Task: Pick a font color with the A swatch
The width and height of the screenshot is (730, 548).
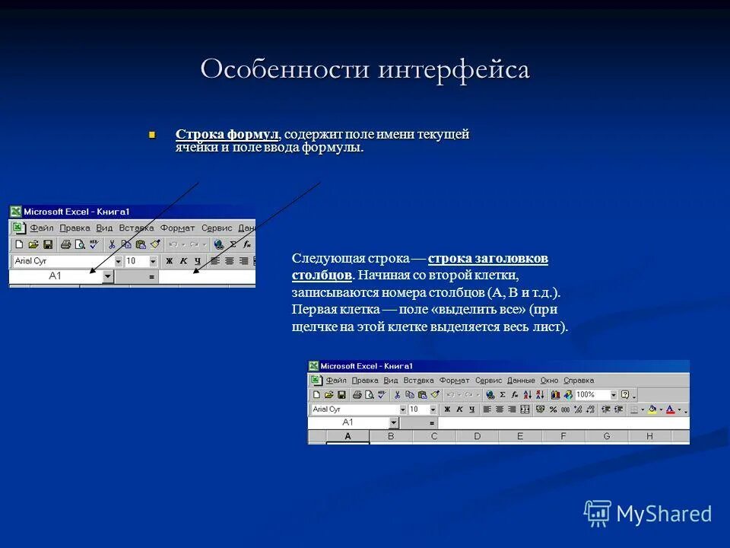Action: point(670,408)
